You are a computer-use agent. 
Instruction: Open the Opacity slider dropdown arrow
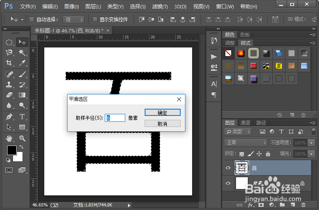click(x=311, y=143)
